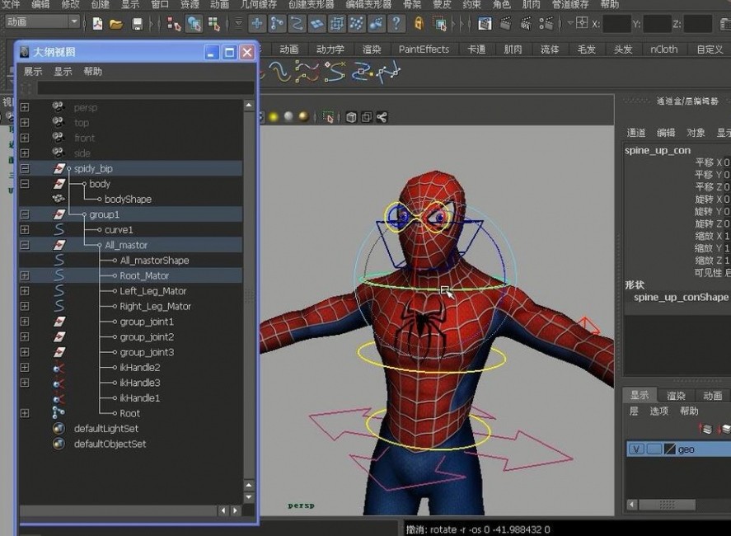Open the 文件 menu
Viewport: 731px width, 536px height.
pos(11,5)
